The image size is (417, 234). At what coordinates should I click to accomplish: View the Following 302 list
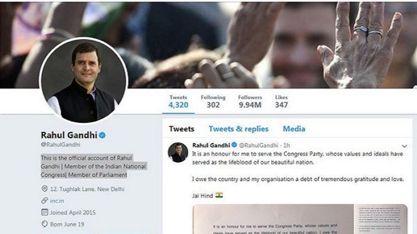(x=213, y=101)
